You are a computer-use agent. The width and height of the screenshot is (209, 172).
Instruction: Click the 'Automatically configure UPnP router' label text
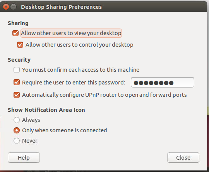click(104, 95)
